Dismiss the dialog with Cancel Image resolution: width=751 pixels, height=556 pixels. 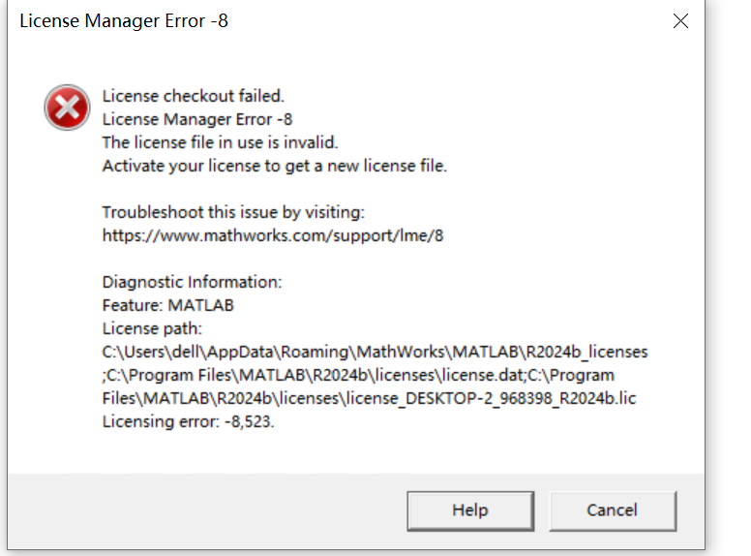pos(613,510)
